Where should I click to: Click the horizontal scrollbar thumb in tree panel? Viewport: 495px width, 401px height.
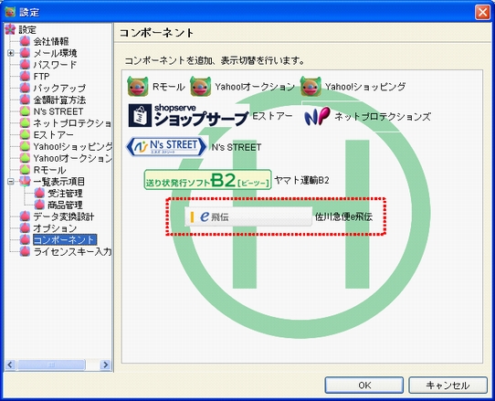pyautogui.click(x=51, y=365)
